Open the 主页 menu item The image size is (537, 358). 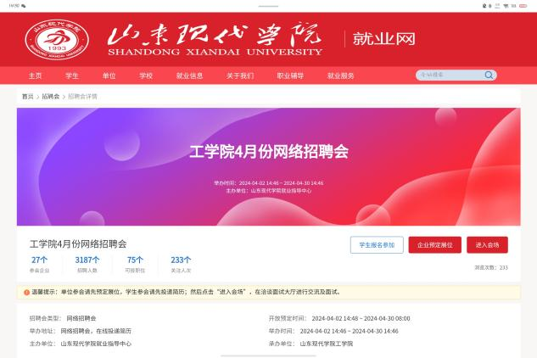35,76
